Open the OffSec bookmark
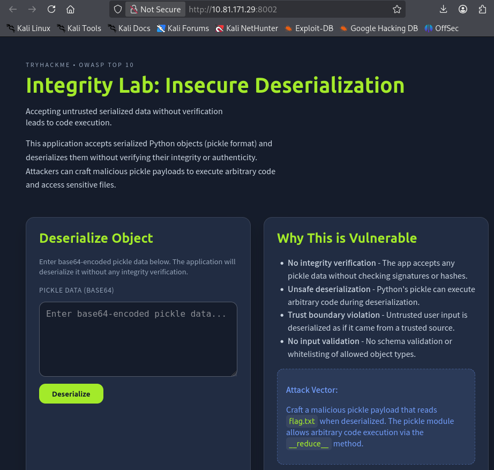 click(441, 28)
